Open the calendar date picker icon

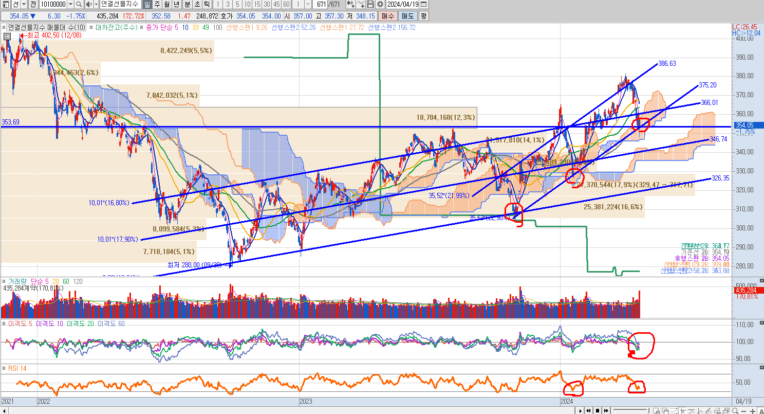point(423,4)
